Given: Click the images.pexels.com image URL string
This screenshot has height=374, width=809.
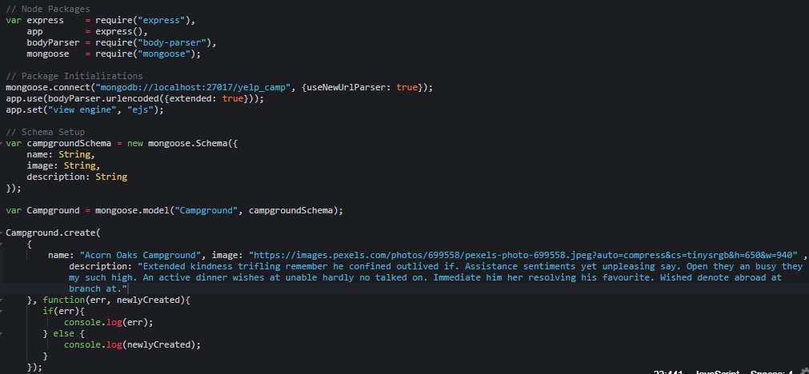Looking at the screenshot, I should tap(523, 256).
